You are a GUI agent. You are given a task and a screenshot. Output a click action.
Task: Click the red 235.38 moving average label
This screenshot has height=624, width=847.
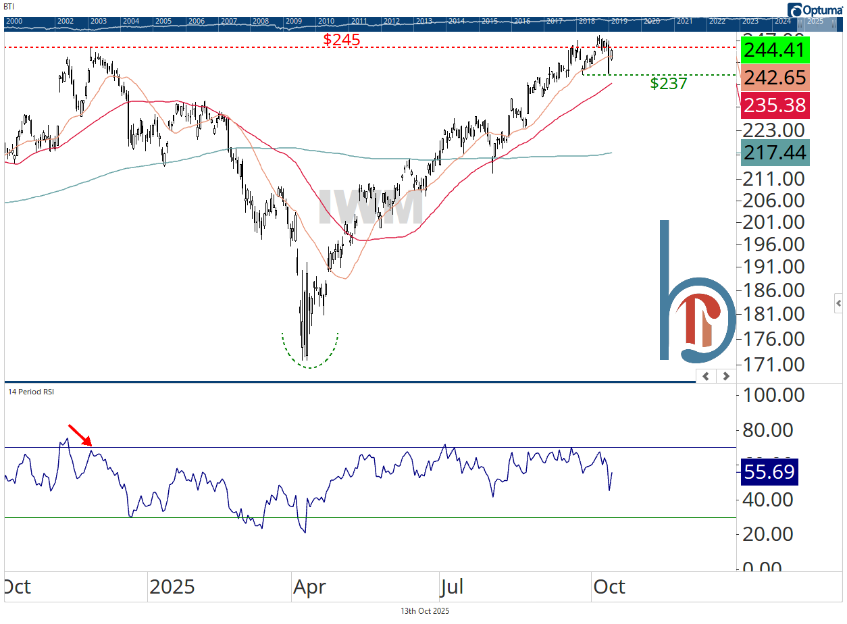point(773,105)
